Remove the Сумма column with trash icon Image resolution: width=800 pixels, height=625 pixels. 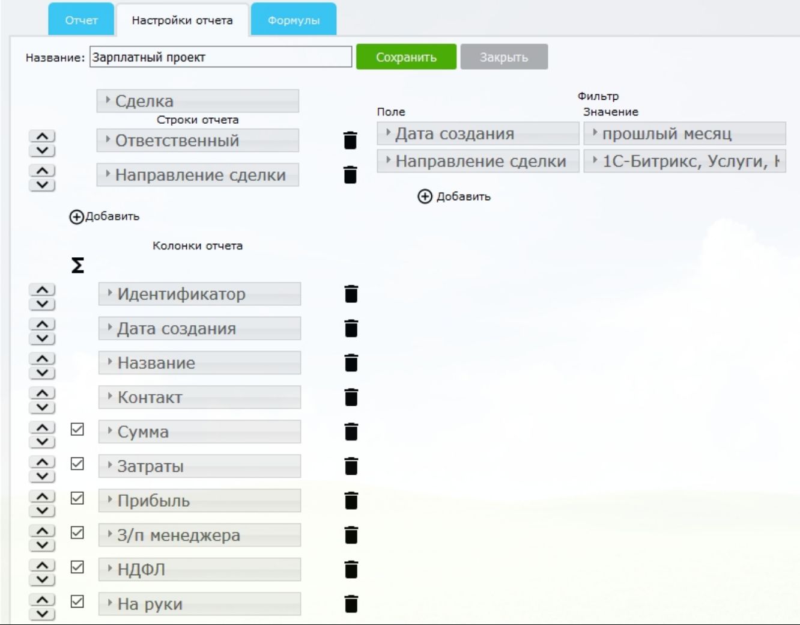[351, 431]
